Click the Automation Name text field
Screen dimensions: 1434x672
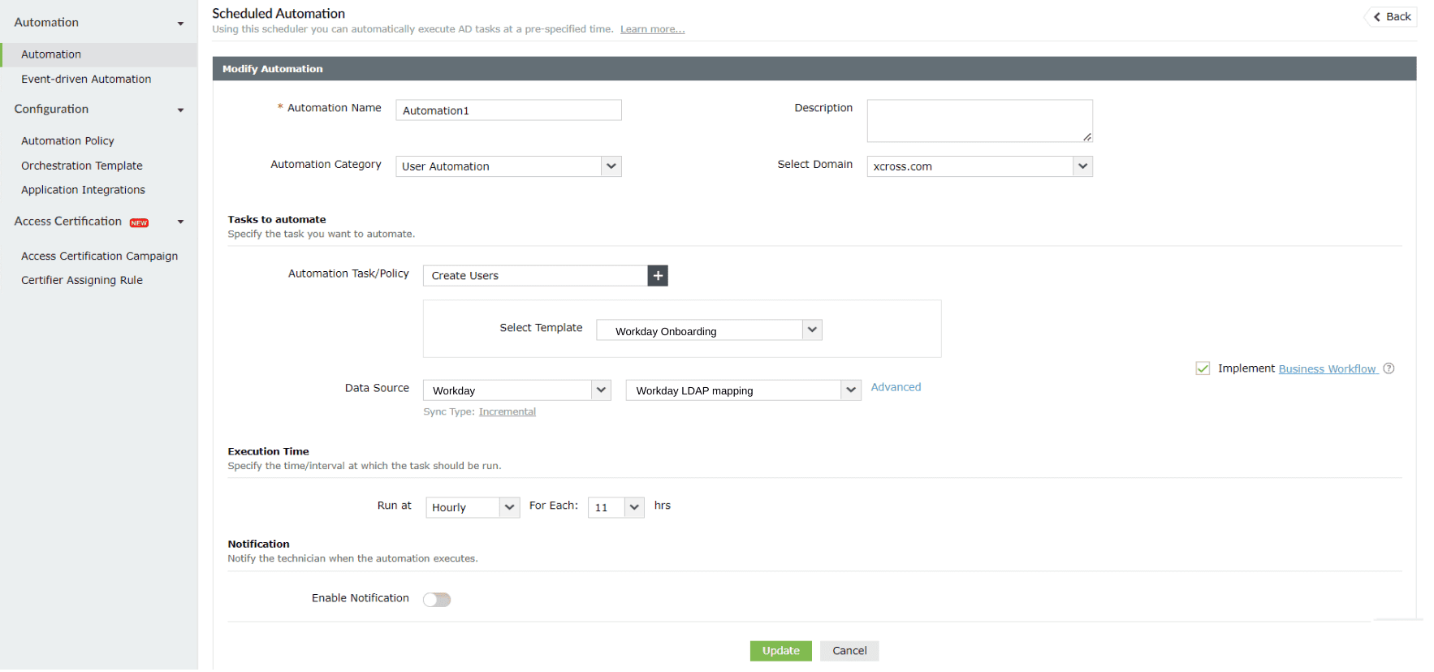tap(508, 110)
